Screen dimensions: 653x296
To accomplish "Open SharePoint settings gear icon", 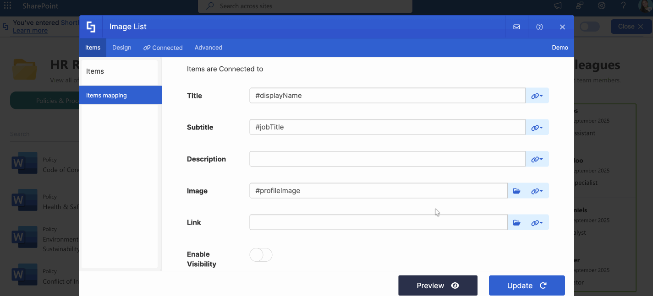I will (x=602, y=6).
